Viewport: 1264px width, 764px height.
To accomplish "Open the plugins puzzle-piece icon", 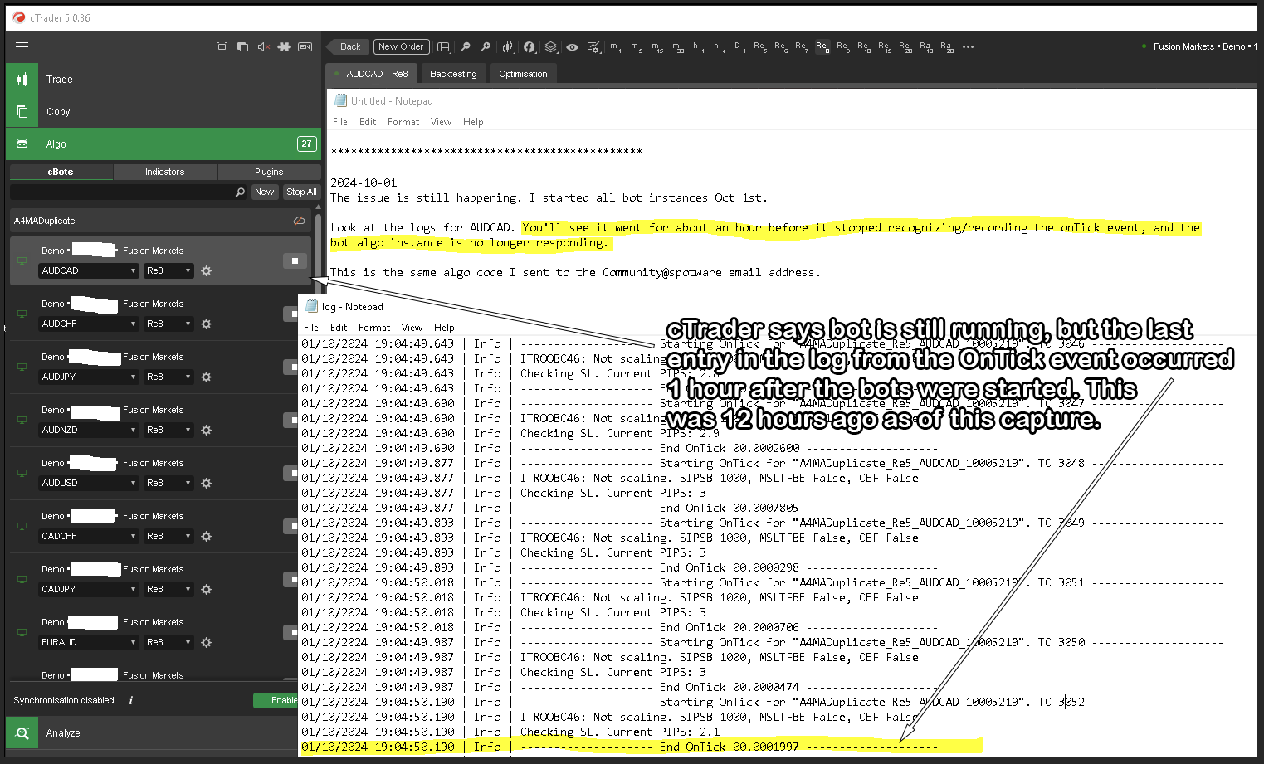I will coord(284,47).
